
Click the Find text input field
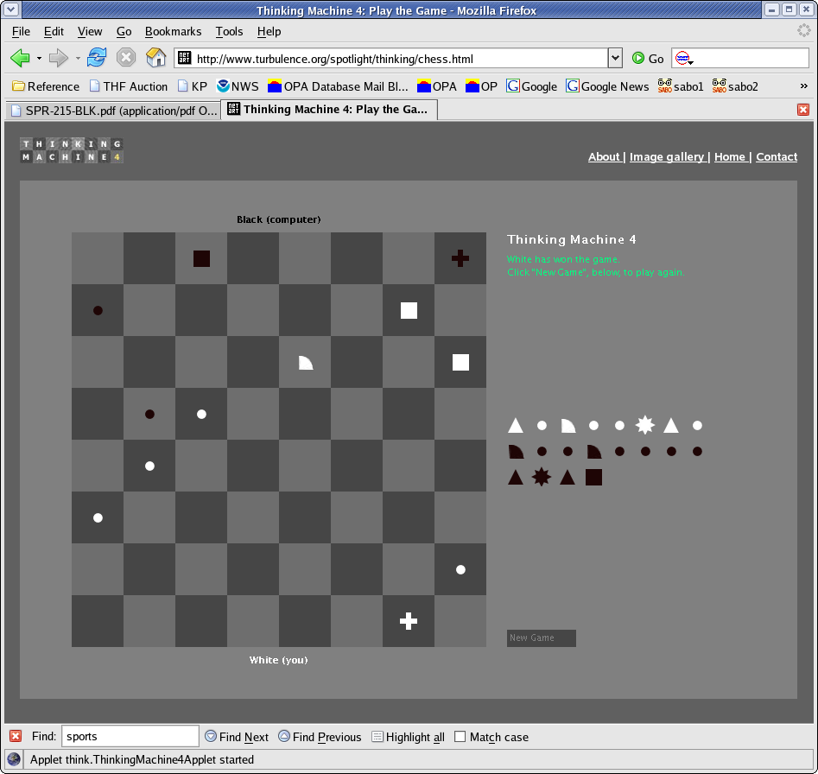coord(130,736)
